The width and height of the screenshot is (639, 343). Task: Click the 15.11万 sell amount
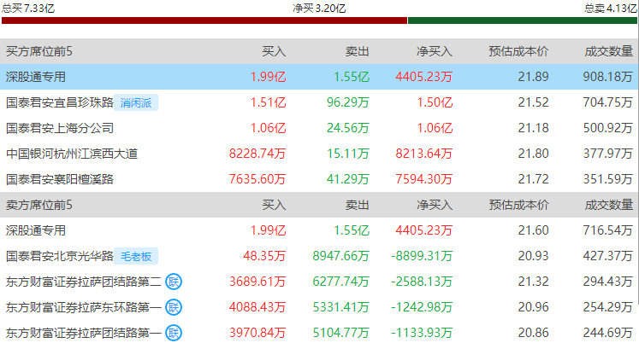[x=348, y=154]
